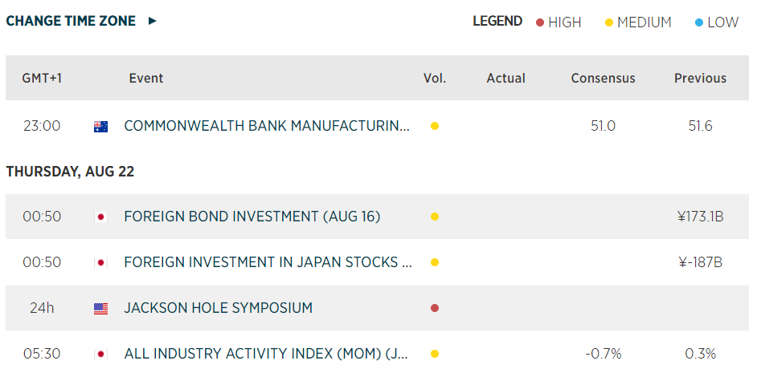Click Japan flag beside All Industry Activity Index

pos(100,354)
